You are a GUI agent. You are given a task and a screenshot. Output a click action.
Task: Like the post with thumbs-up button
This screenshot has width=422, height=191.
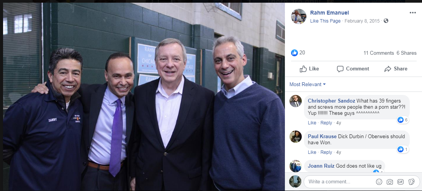coord(309,69)
